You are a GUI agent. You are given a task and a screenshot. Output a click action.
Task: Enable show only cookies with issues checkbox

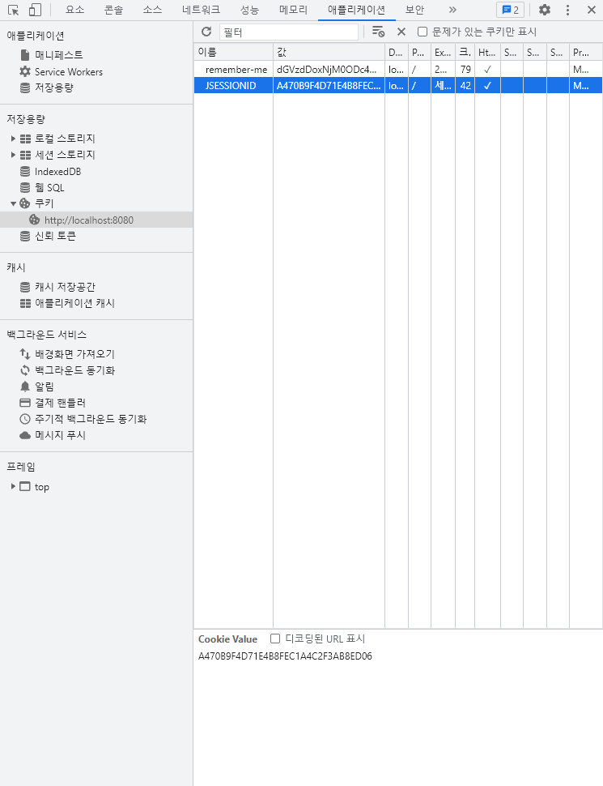pos(423,32)
